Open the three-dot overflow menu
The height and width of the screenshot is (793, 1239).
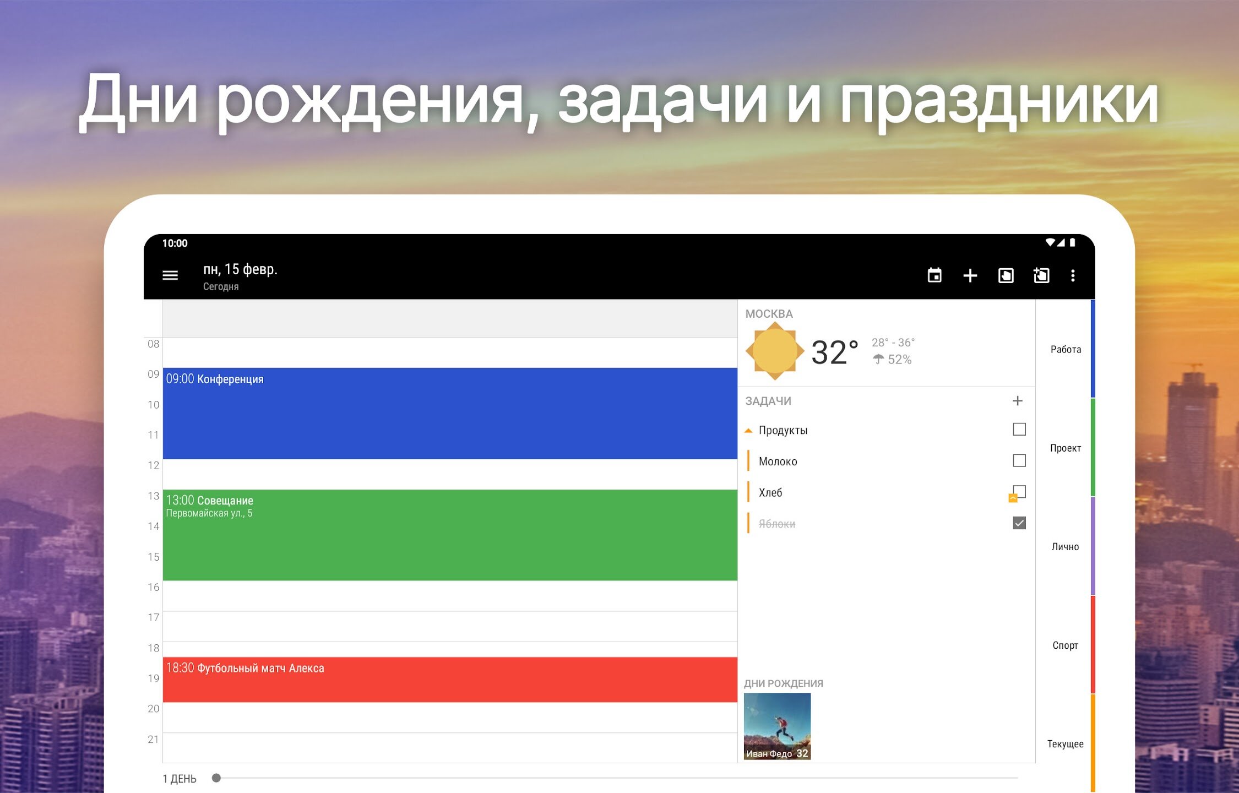(1073, 275)
